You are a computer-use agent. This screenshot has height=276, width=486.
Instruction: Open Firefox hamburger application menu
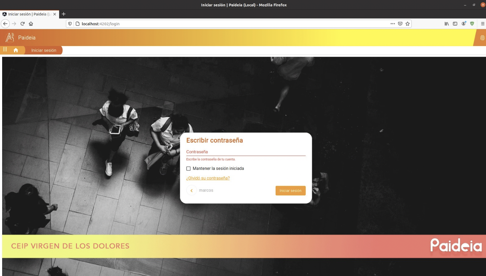tap(482, 24)
